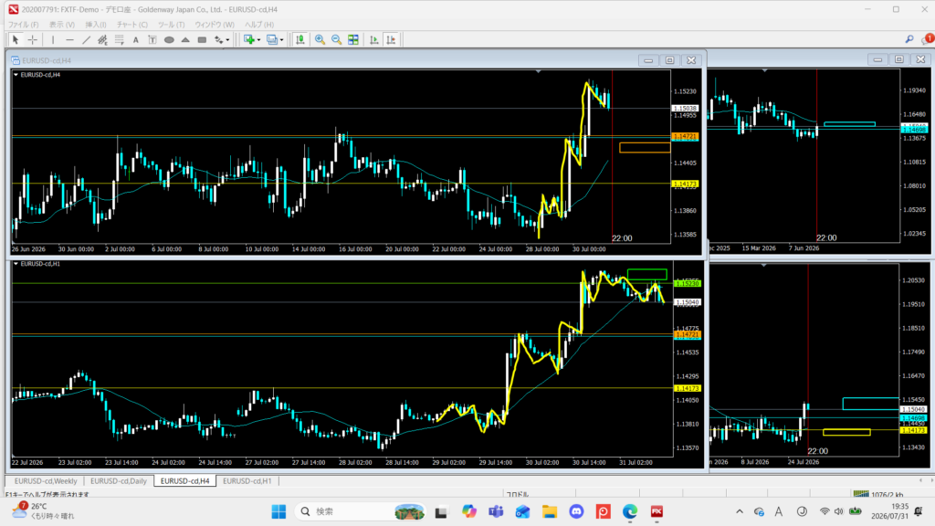The image size is (935, 526).
Task: Draw an ellipse shape
Action: [169, 40]
